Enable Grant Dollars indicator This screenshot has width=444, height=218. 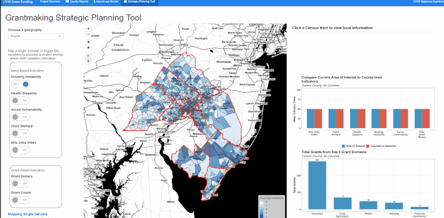tap(20, 184)
